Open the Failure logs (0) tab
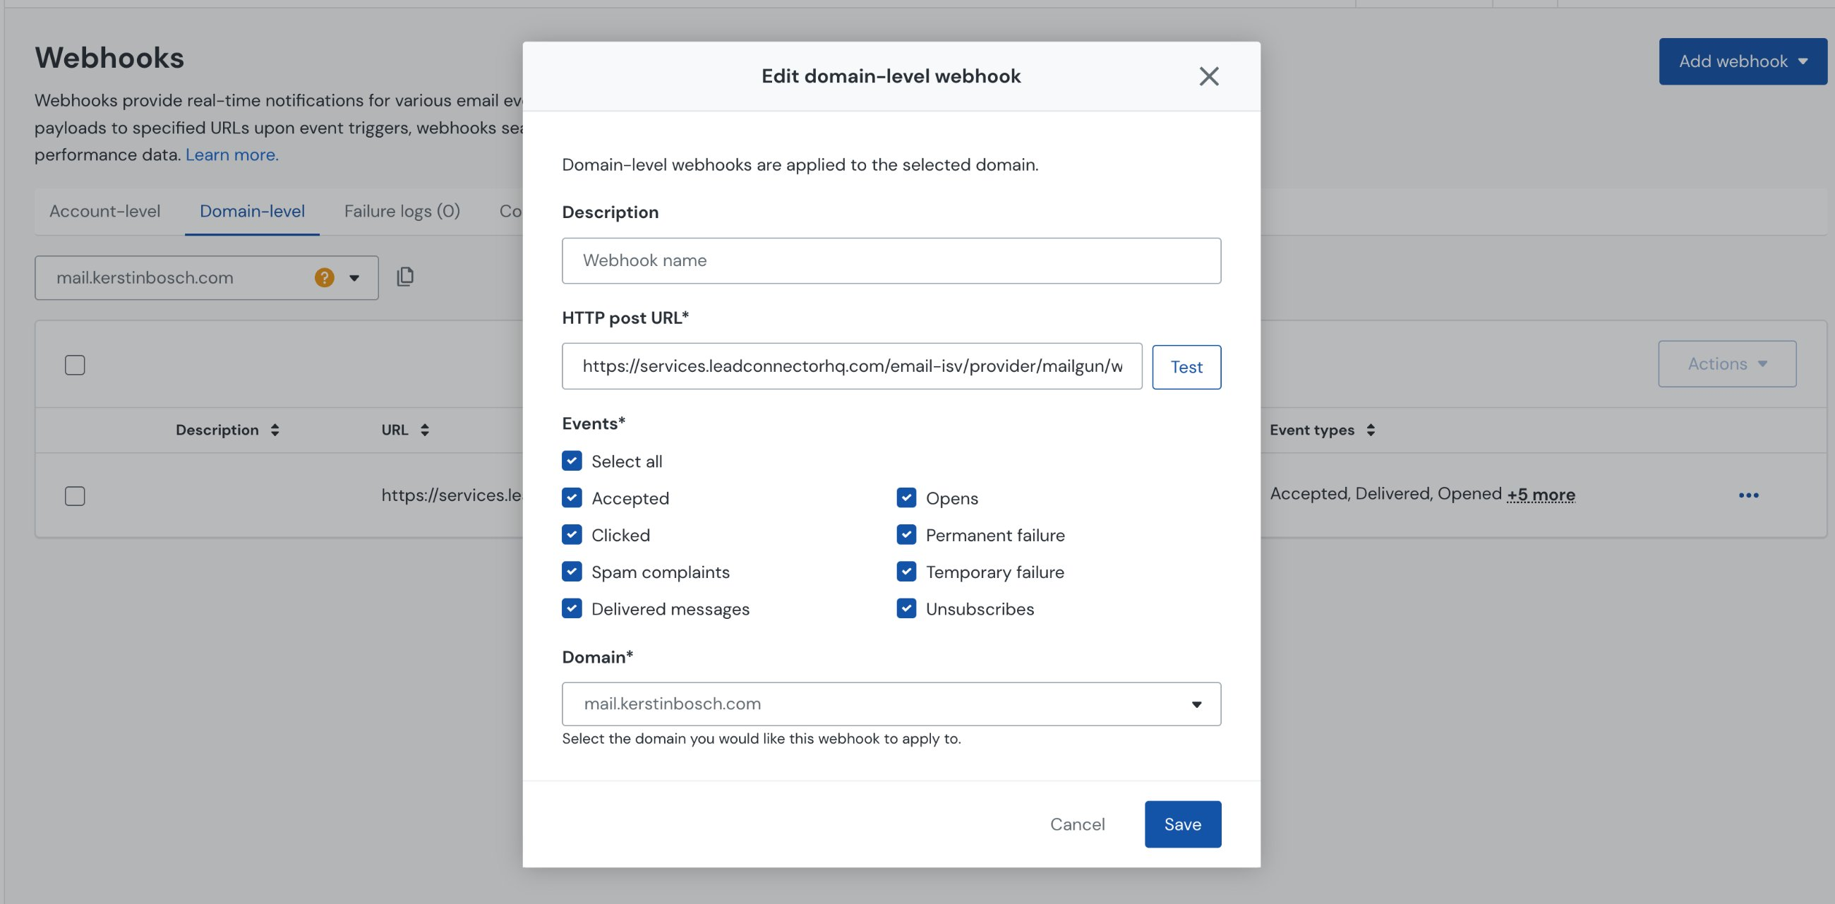 click(402, 211)
